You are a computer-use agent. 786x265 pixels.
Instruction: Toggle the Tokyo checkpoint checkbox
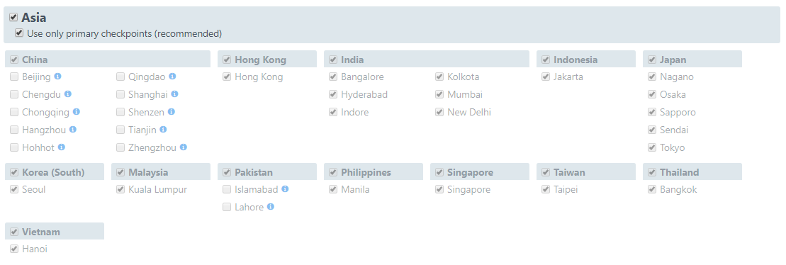[x=651, y=147]
